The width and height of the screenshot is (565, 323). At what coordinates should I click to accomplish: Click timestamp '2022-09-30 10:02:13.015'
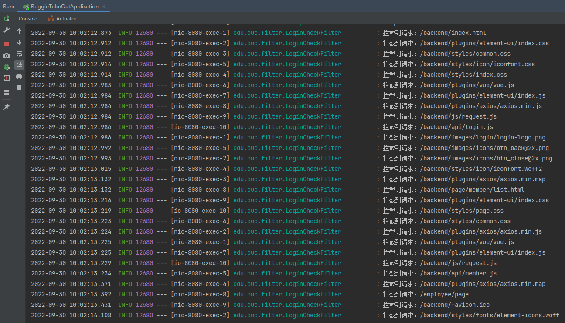pos(71,169)
